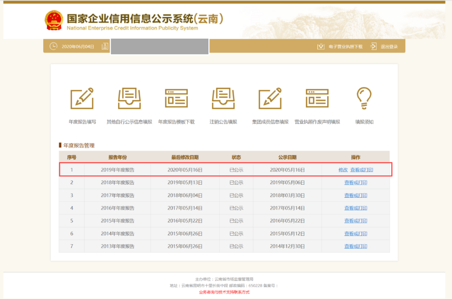Viewport: 452px width, 299px height.
Task: Click the 2015年05月12日 publication date cell
Action: [x=287, y=234]
